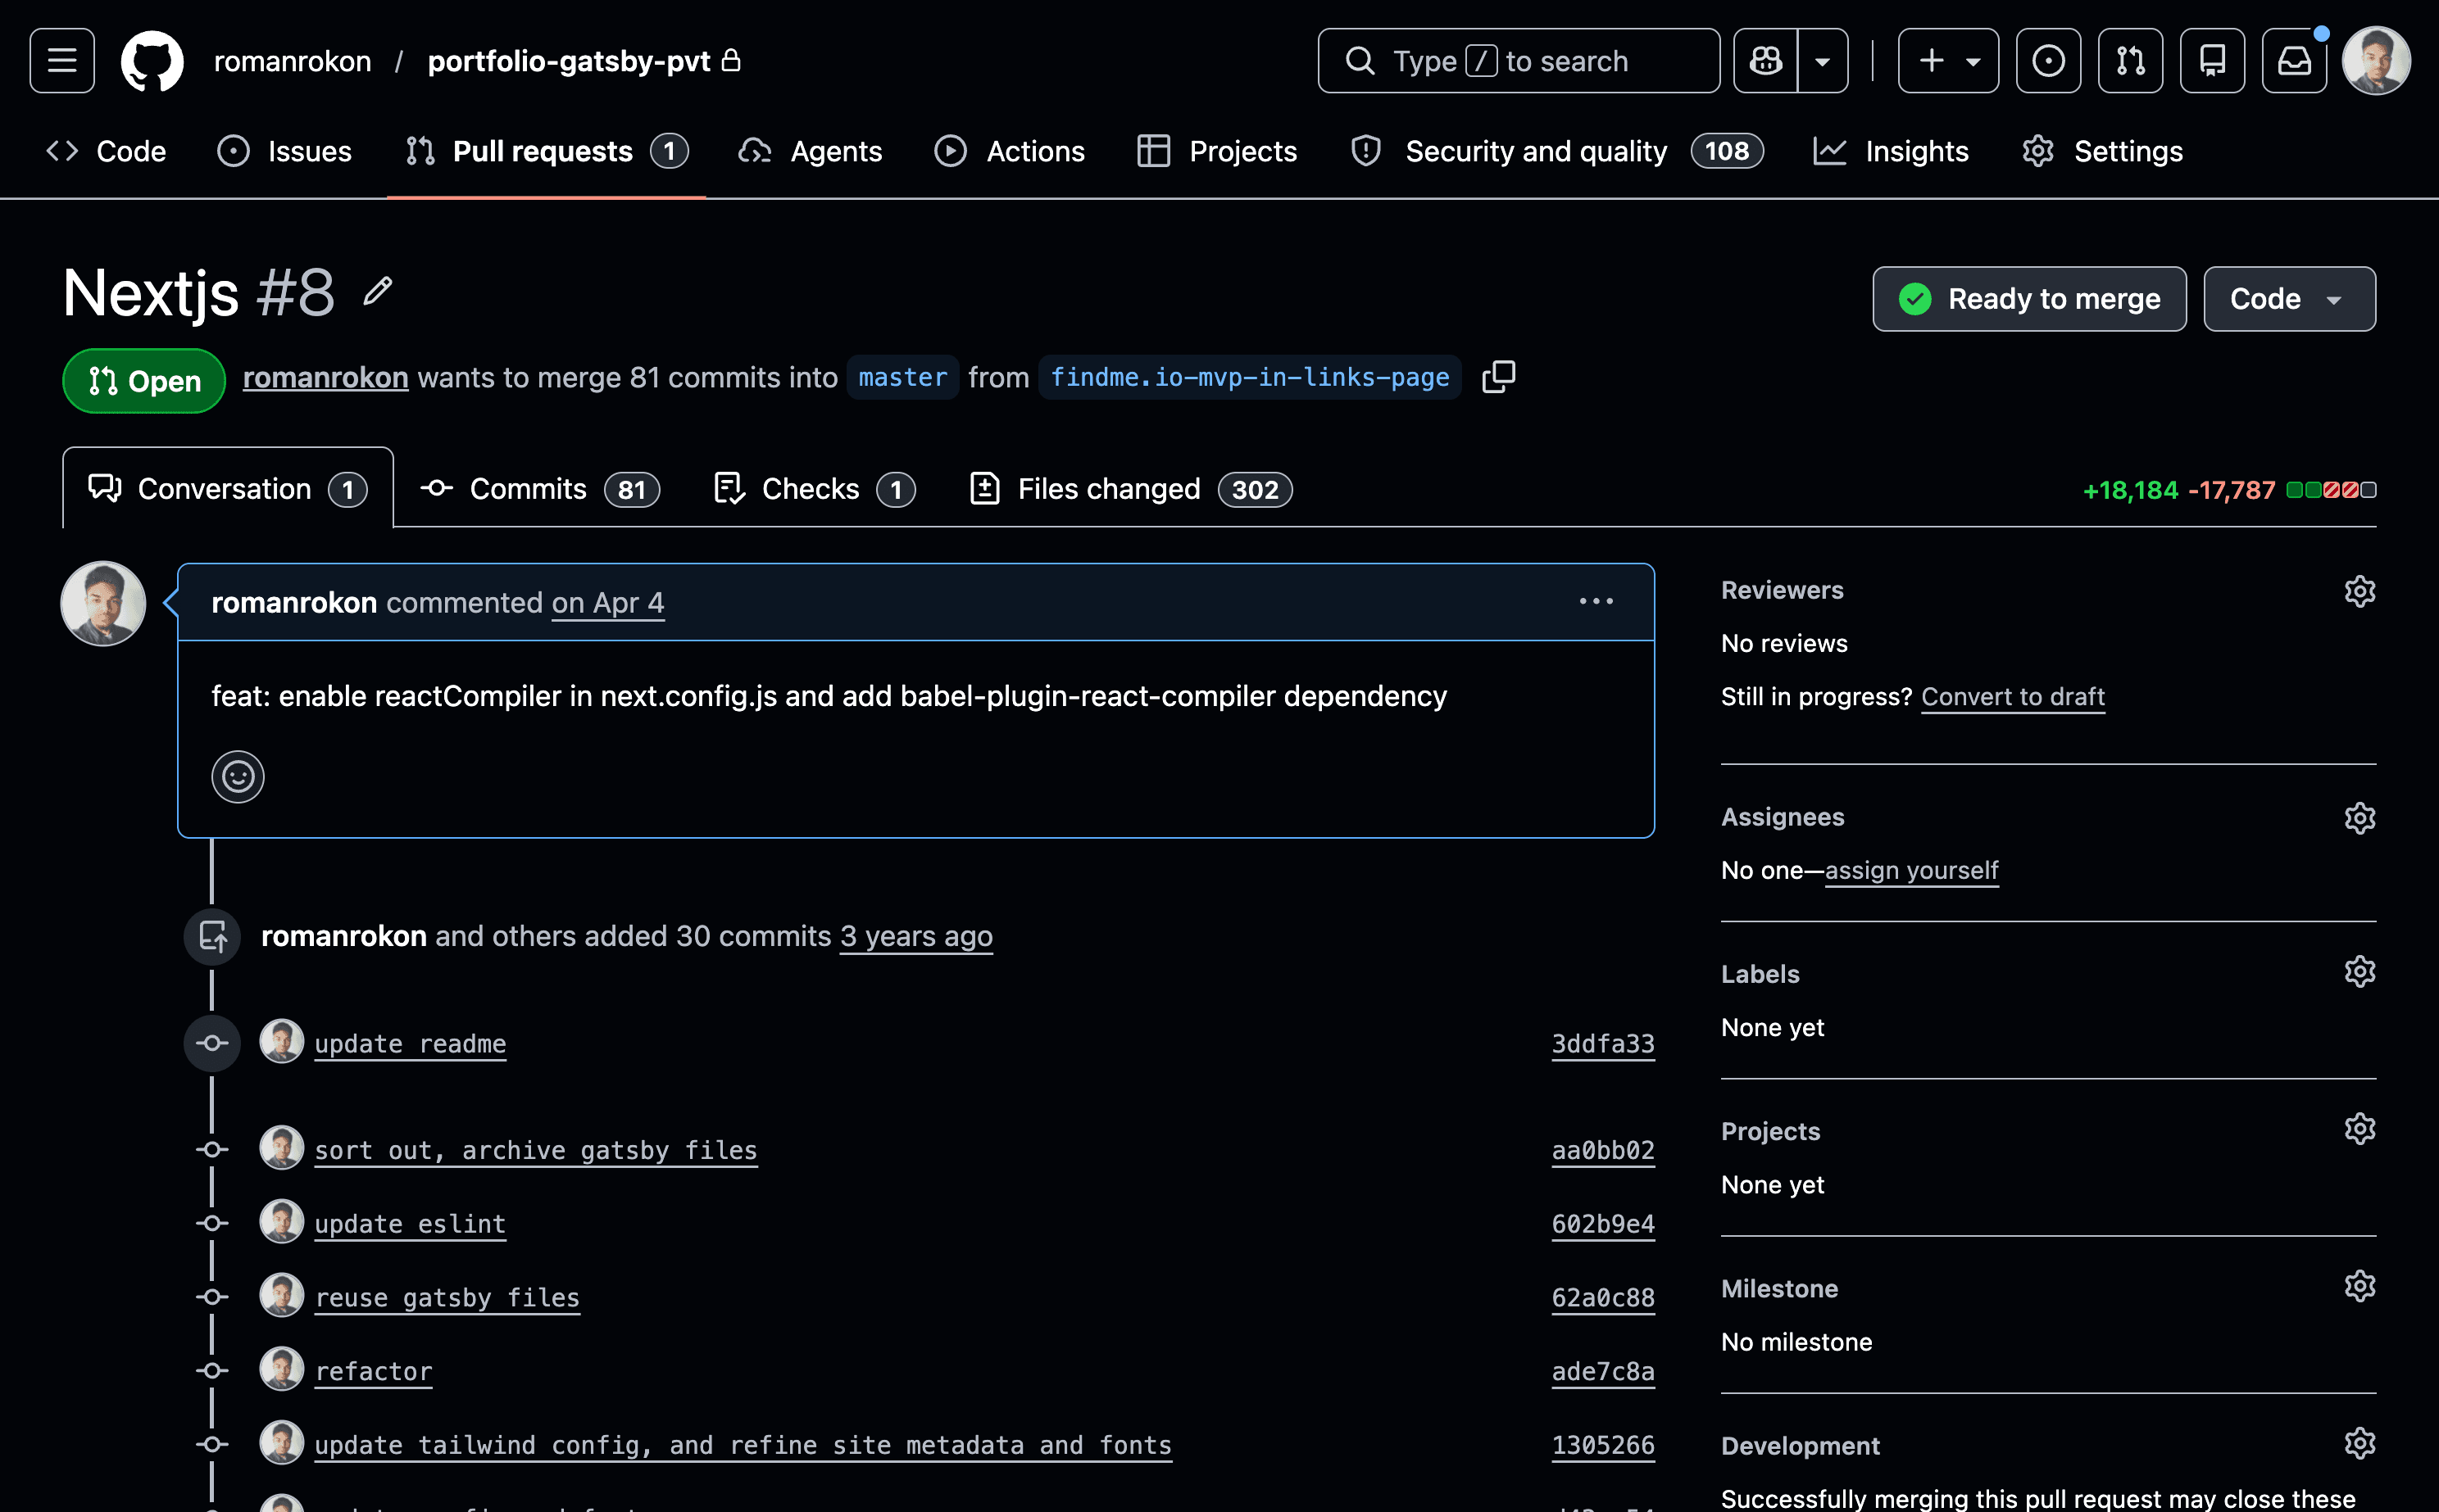This screenshot has width=2439, height=1512.
Task: Open the 'refactor' commit
Action: point(373,1372)
